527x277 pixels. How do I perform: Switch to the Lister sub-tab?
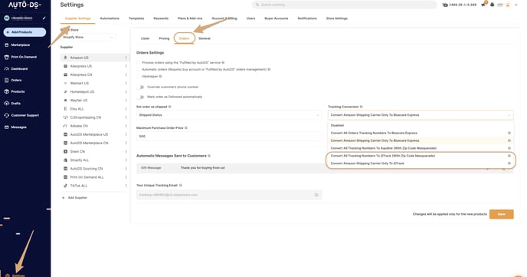click(146, 38)
